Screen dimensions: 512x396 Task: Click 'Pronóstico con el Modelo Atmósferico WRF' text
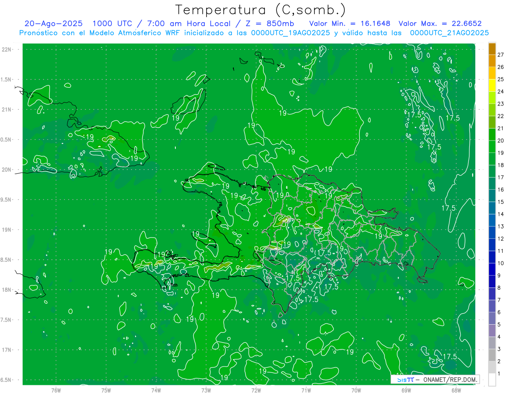pyautogui.click(x=99, y=33)
